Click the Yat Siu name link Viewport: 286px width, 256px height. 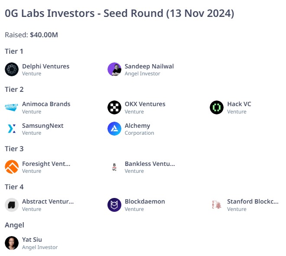click(x=32, y=240)
